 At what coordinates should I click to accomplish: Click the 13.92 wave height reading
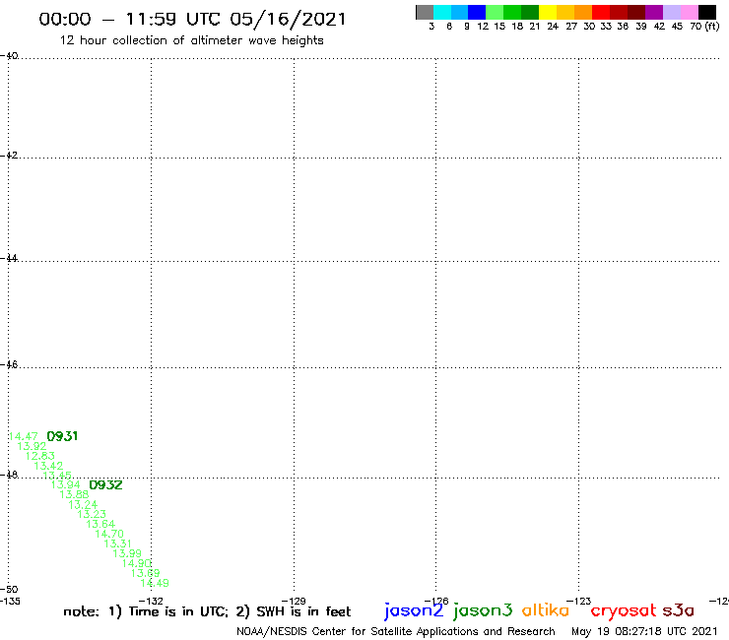tap(32, 446)
